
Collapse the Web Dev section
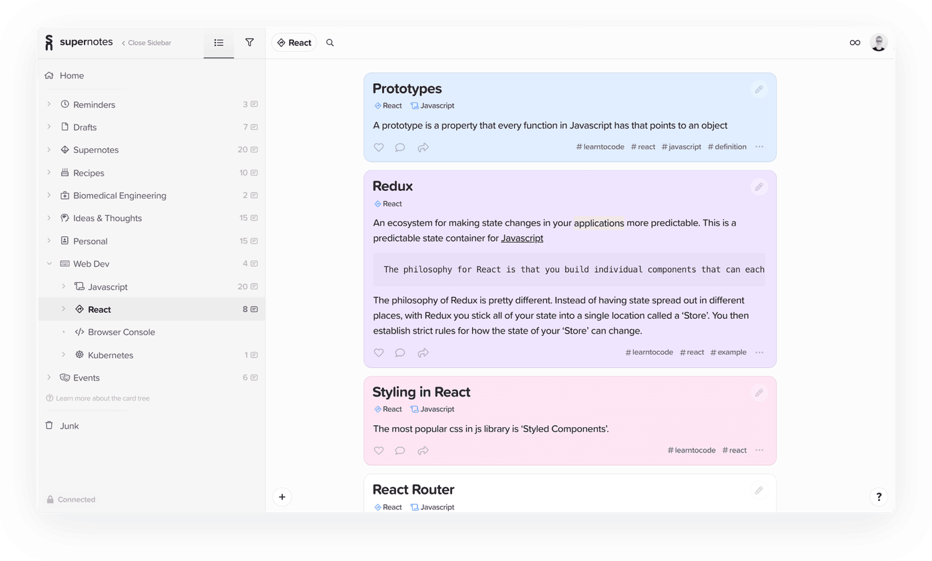point(49,264)
